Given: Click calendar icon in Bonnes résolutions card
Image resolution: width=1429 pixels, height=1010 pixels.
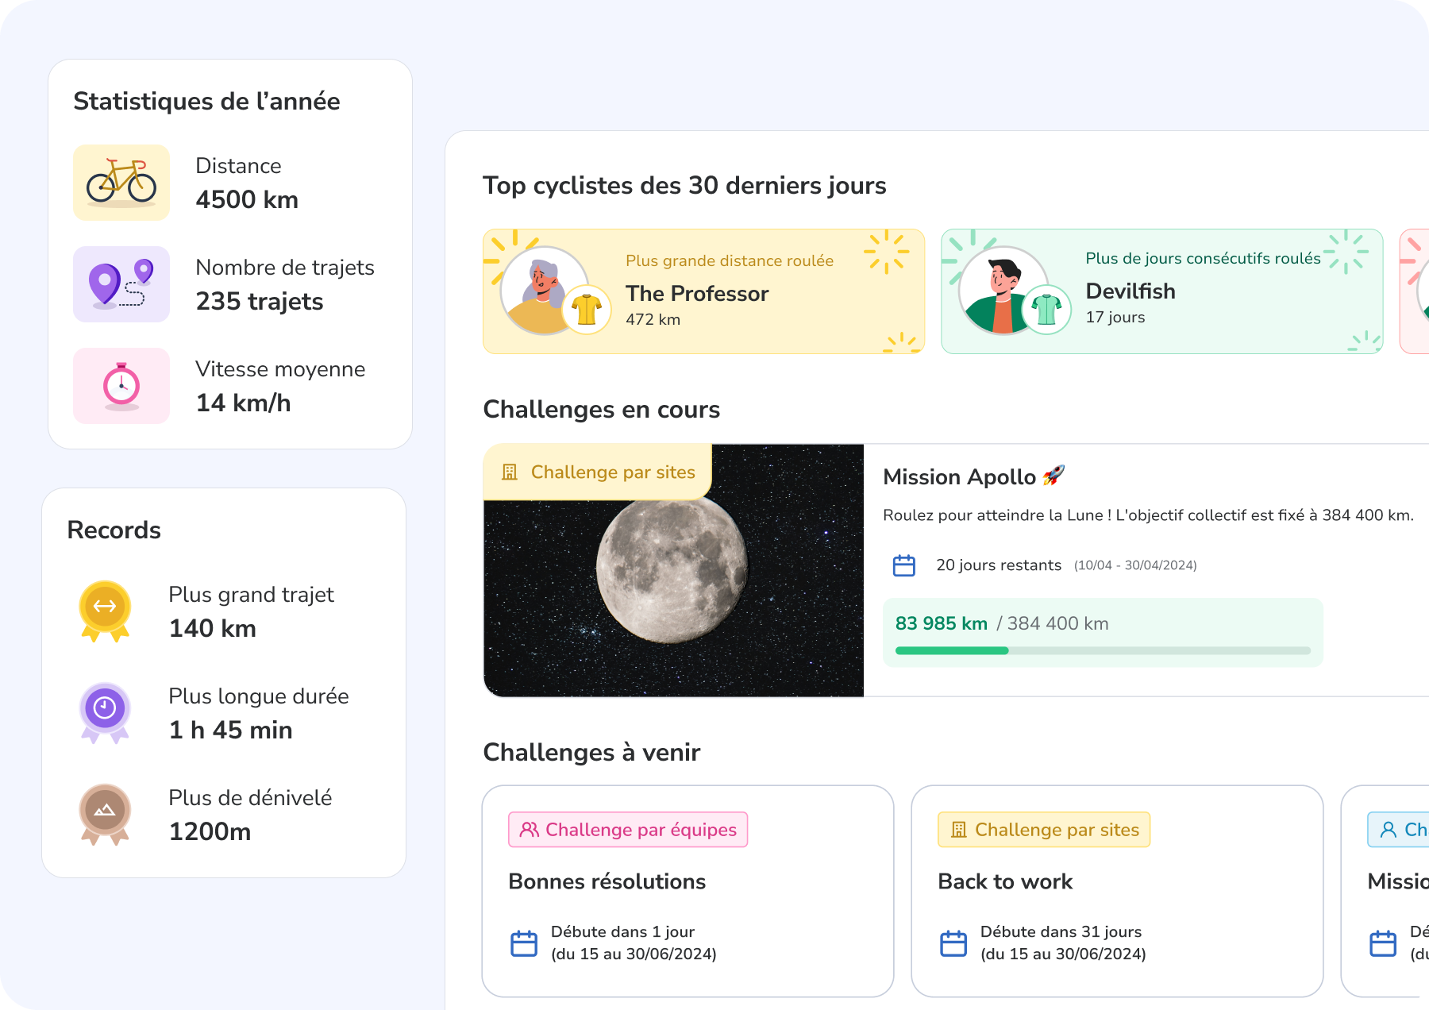Looking at the screenshot, I should pos(524,943).
